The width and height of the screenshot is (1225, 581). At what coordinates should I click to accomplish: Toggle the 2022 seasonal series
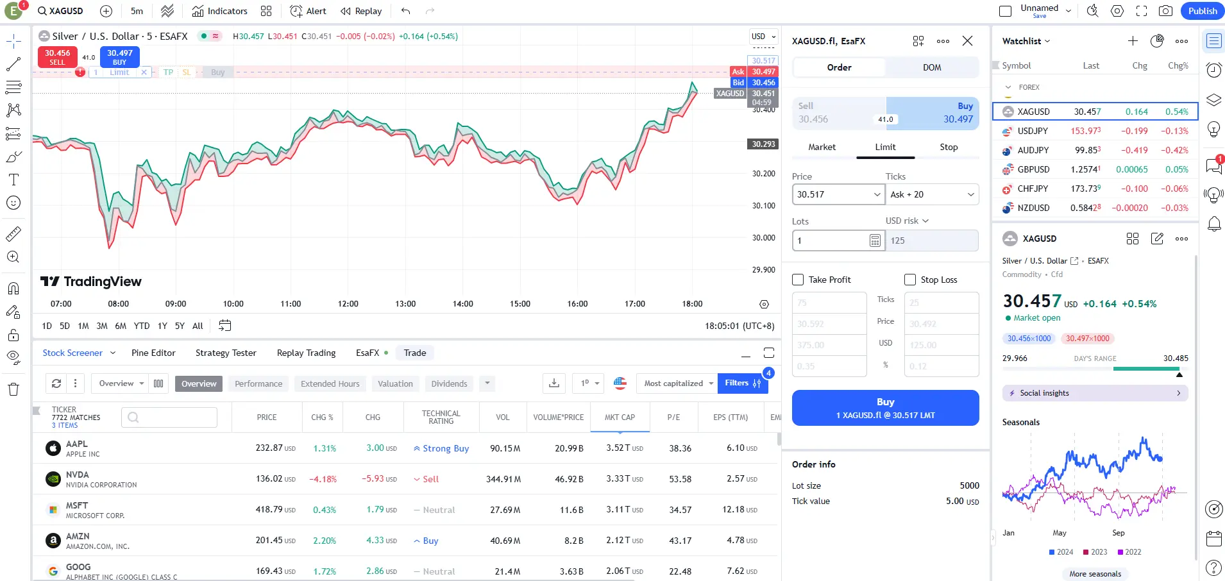click(x=1129, y=552)
